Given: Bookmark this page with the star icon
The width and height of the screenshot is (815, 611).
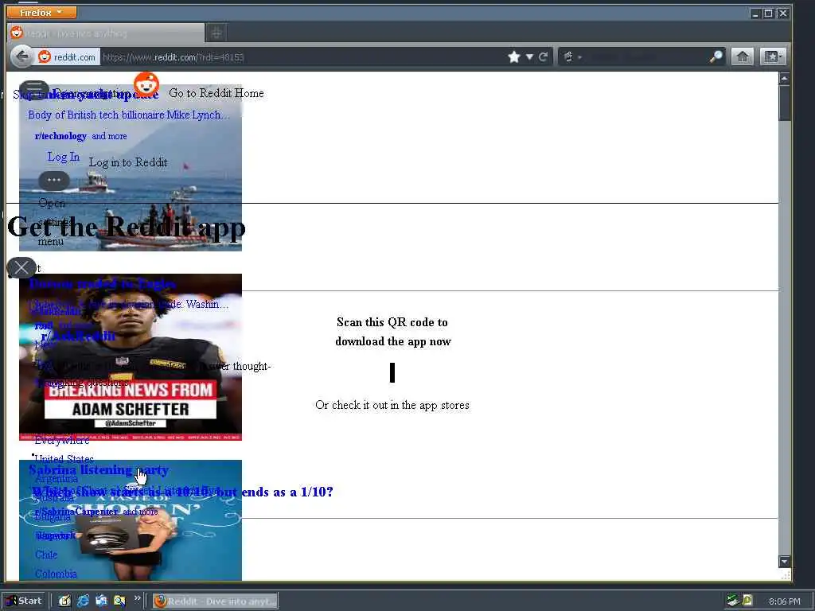Looking at the screenshot, I should point(514,57).
